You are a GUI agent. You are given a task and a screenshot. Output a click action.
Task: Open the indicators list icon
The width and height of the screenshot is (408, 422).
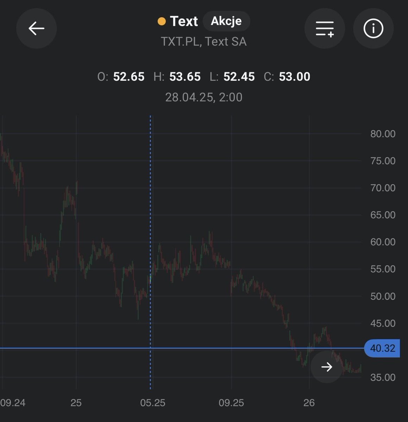(325, 29)
